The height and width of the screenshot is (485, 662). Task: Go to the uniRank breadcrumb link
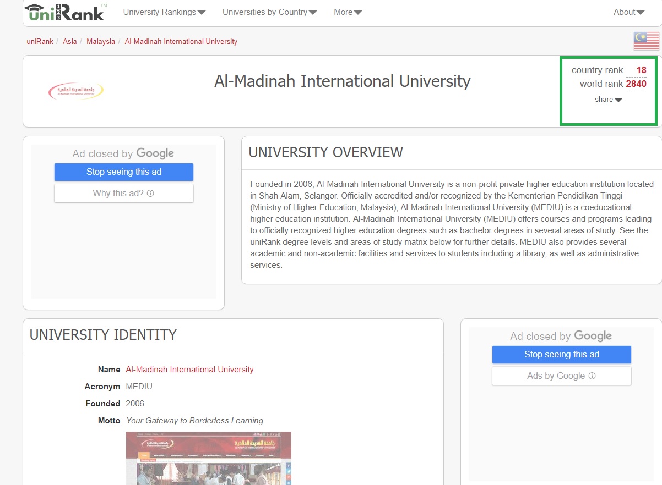point(40,41)
